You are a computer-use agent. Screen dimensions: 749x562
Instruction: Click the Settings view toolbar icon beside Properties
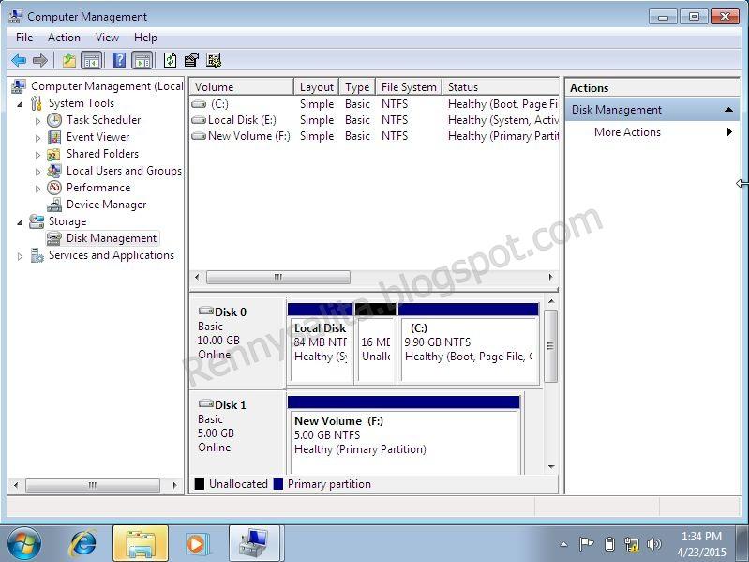(x=214, y=60)
